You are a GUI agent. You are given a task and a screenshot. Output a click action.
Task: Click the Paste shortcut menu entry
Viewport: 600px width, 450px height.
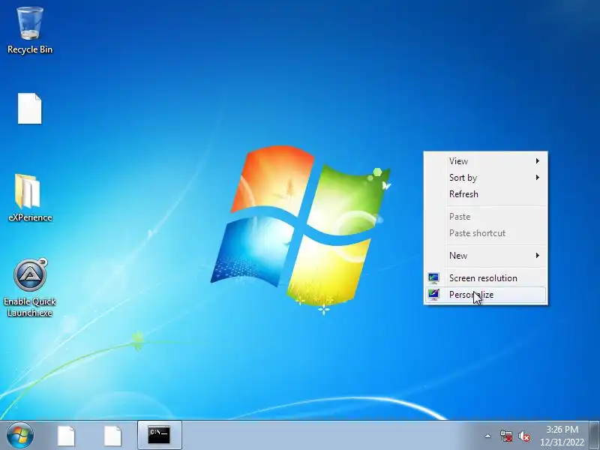coord(485,233)
